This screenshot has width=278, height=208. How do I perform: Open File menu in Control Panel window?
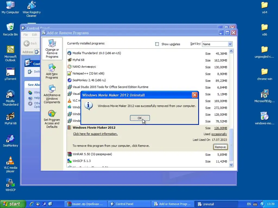pyautogui.click(x=26, y=34)
